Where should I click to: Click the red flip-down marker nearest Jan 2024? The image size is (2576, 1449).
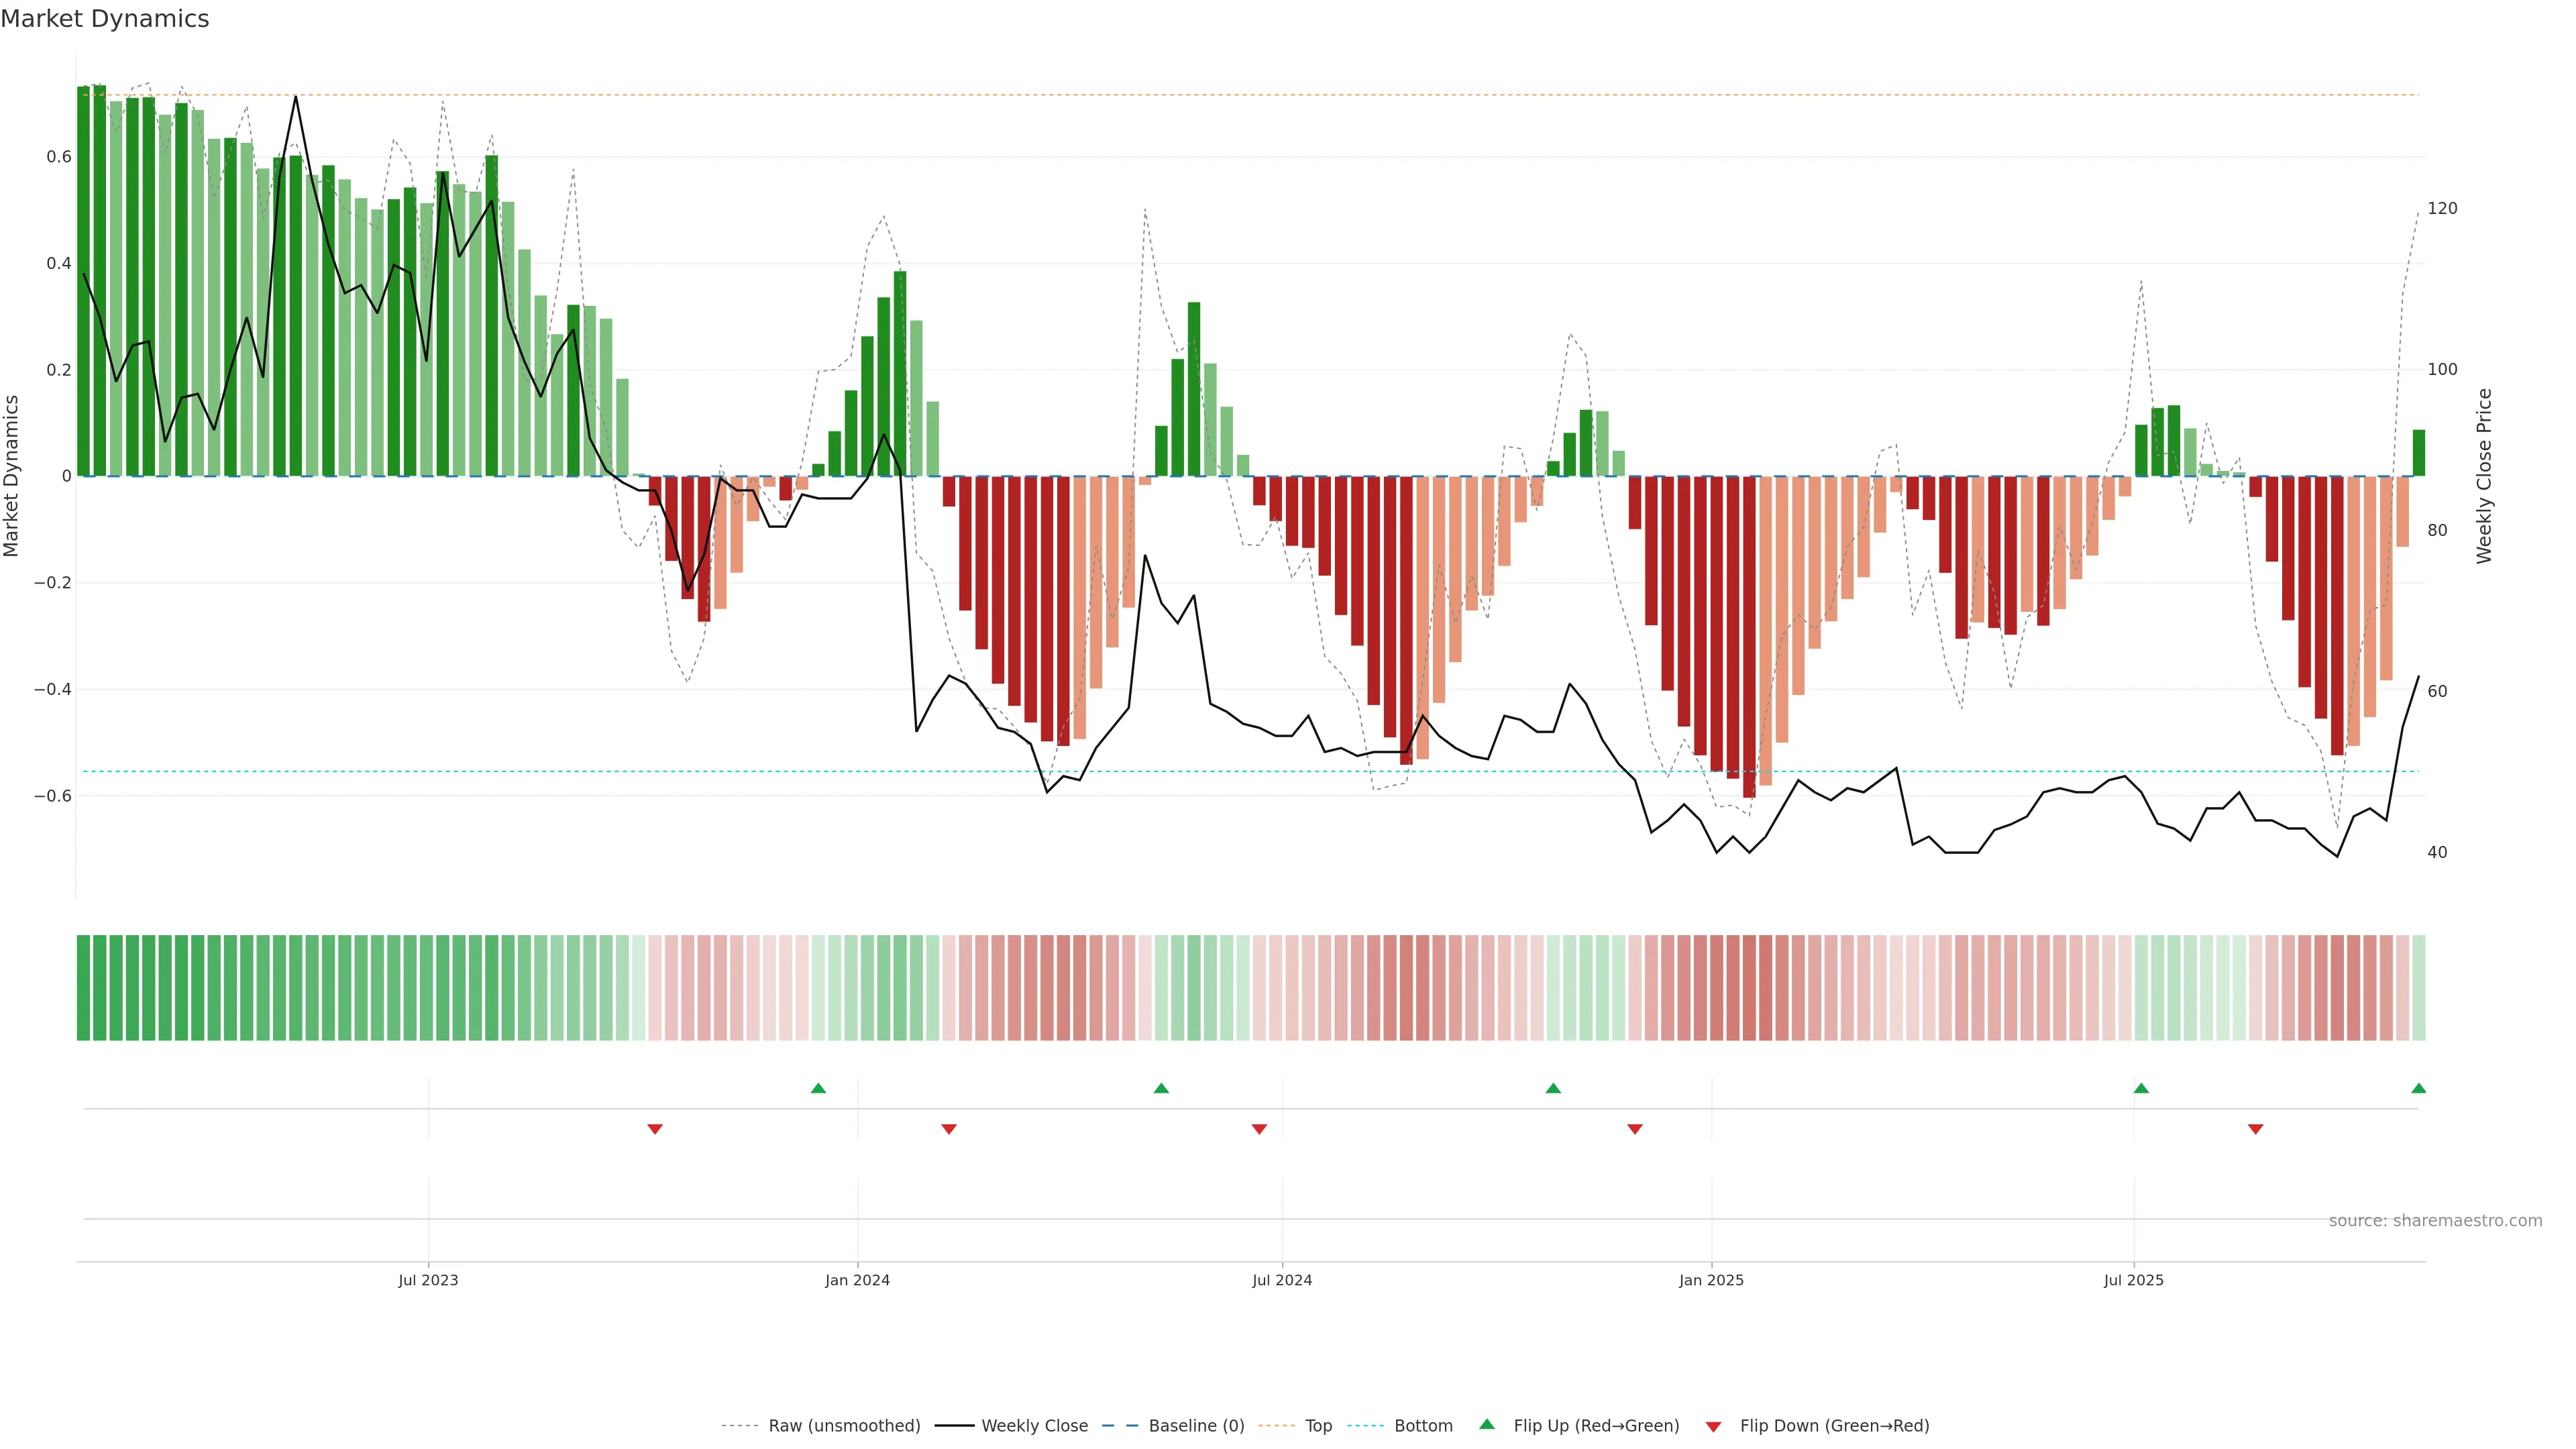[x=949, y=1129]
